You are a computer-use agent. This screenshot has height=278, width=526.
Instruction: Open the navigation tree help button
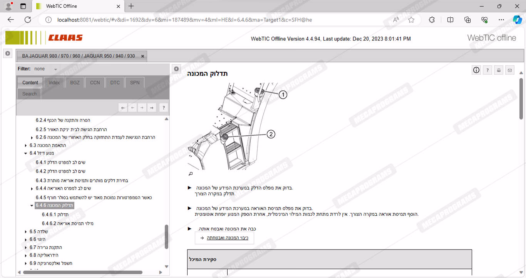pyautogui.click(x=163, y=108)
